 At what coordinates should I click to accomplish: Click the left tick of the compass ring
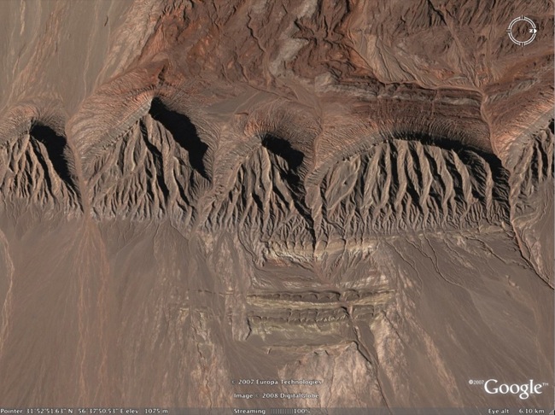pos(507,31)
